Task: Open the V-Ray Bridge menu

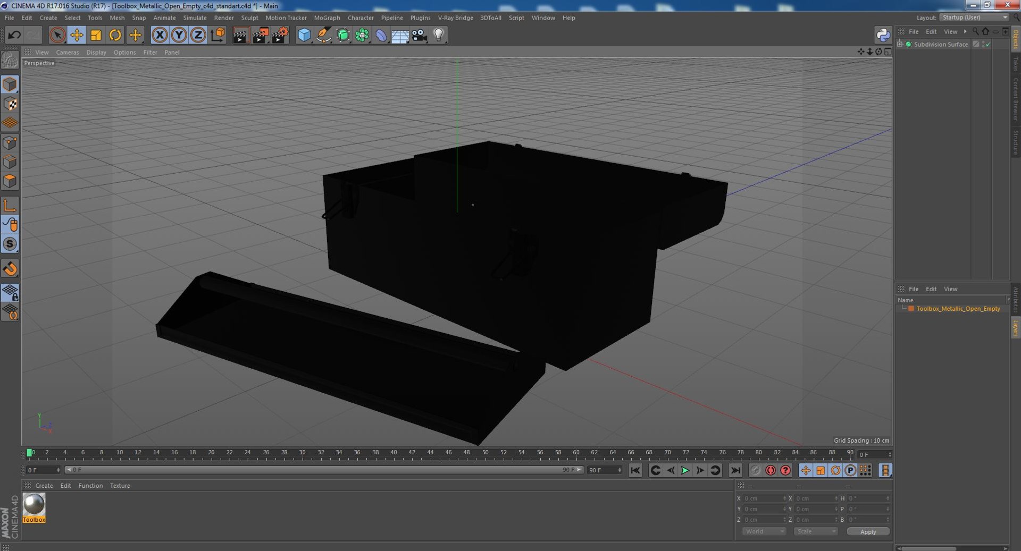Action: (455, 18)
